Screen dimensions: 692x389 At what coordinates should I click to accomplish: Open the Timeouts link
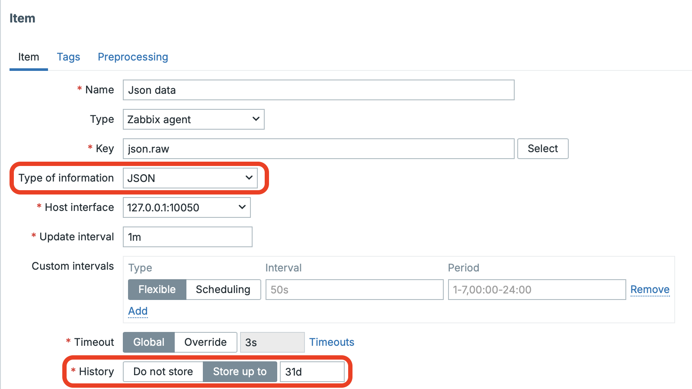point(332,342)
